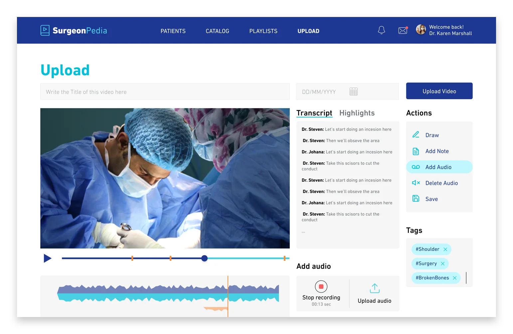The width and height of the screenshot is (513, 334).
Task: Click the Save floppy disk icon
Action: point(416,199)
